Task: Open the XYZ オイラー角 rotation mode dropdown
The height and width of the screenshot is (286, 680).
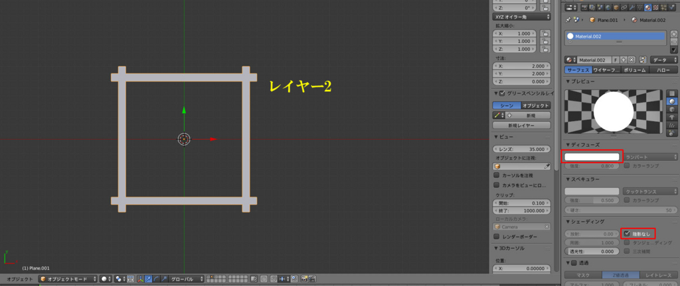Action: pyautogui.click(x=522, y=17)
